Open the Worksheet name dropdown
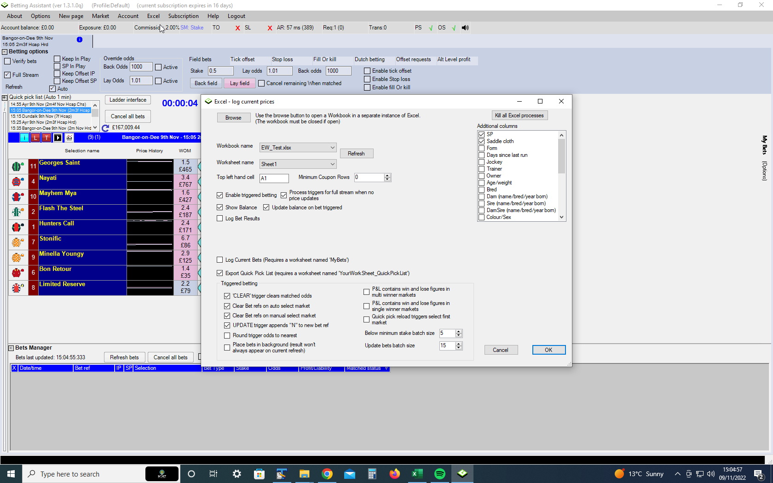Image resolution: width=773 pixels, height=483 pixels. pos(332,164)
